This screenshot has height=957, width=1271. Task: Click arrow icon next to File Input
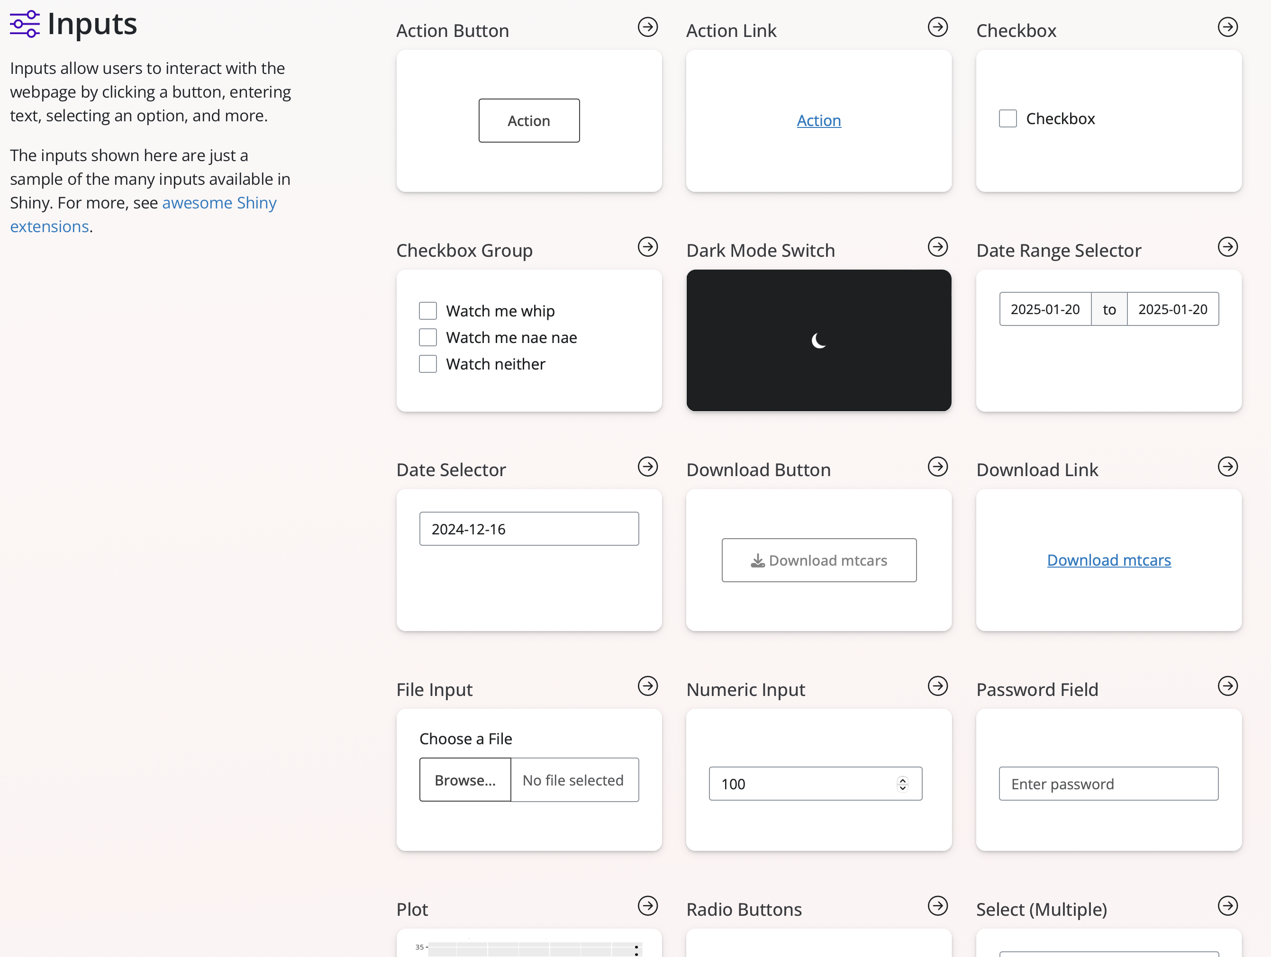click(647, 686)
